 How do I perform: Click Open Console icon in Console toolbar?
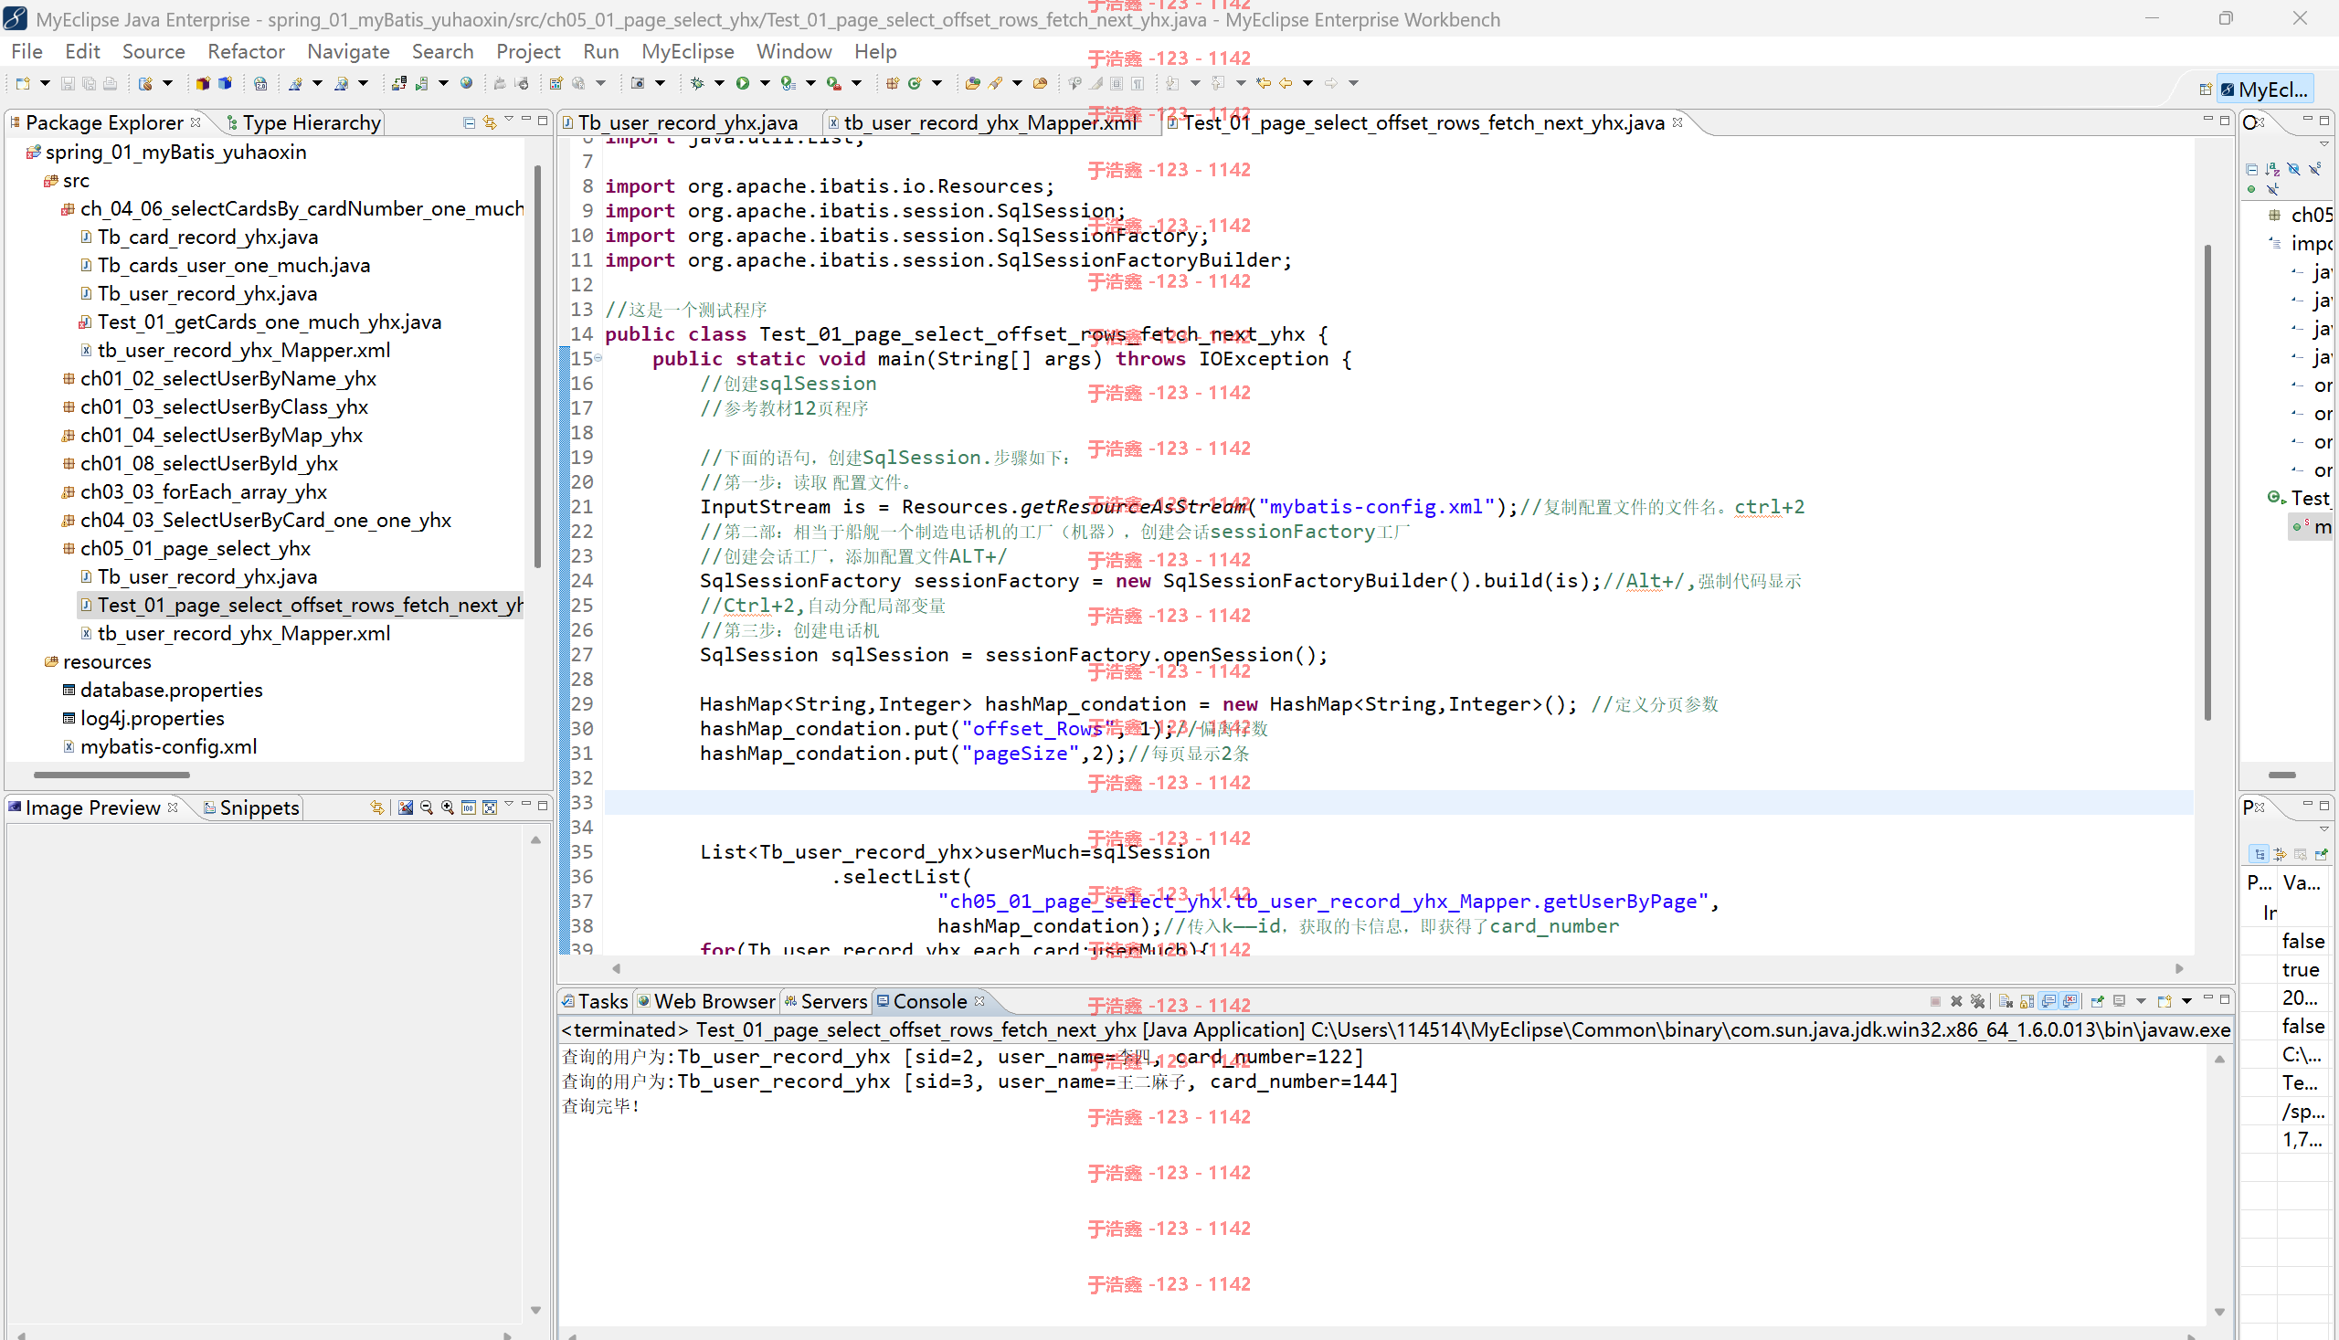pyautogui.click(x=2164, y=1001)
